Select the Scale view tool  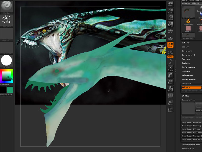coord(170,82)
